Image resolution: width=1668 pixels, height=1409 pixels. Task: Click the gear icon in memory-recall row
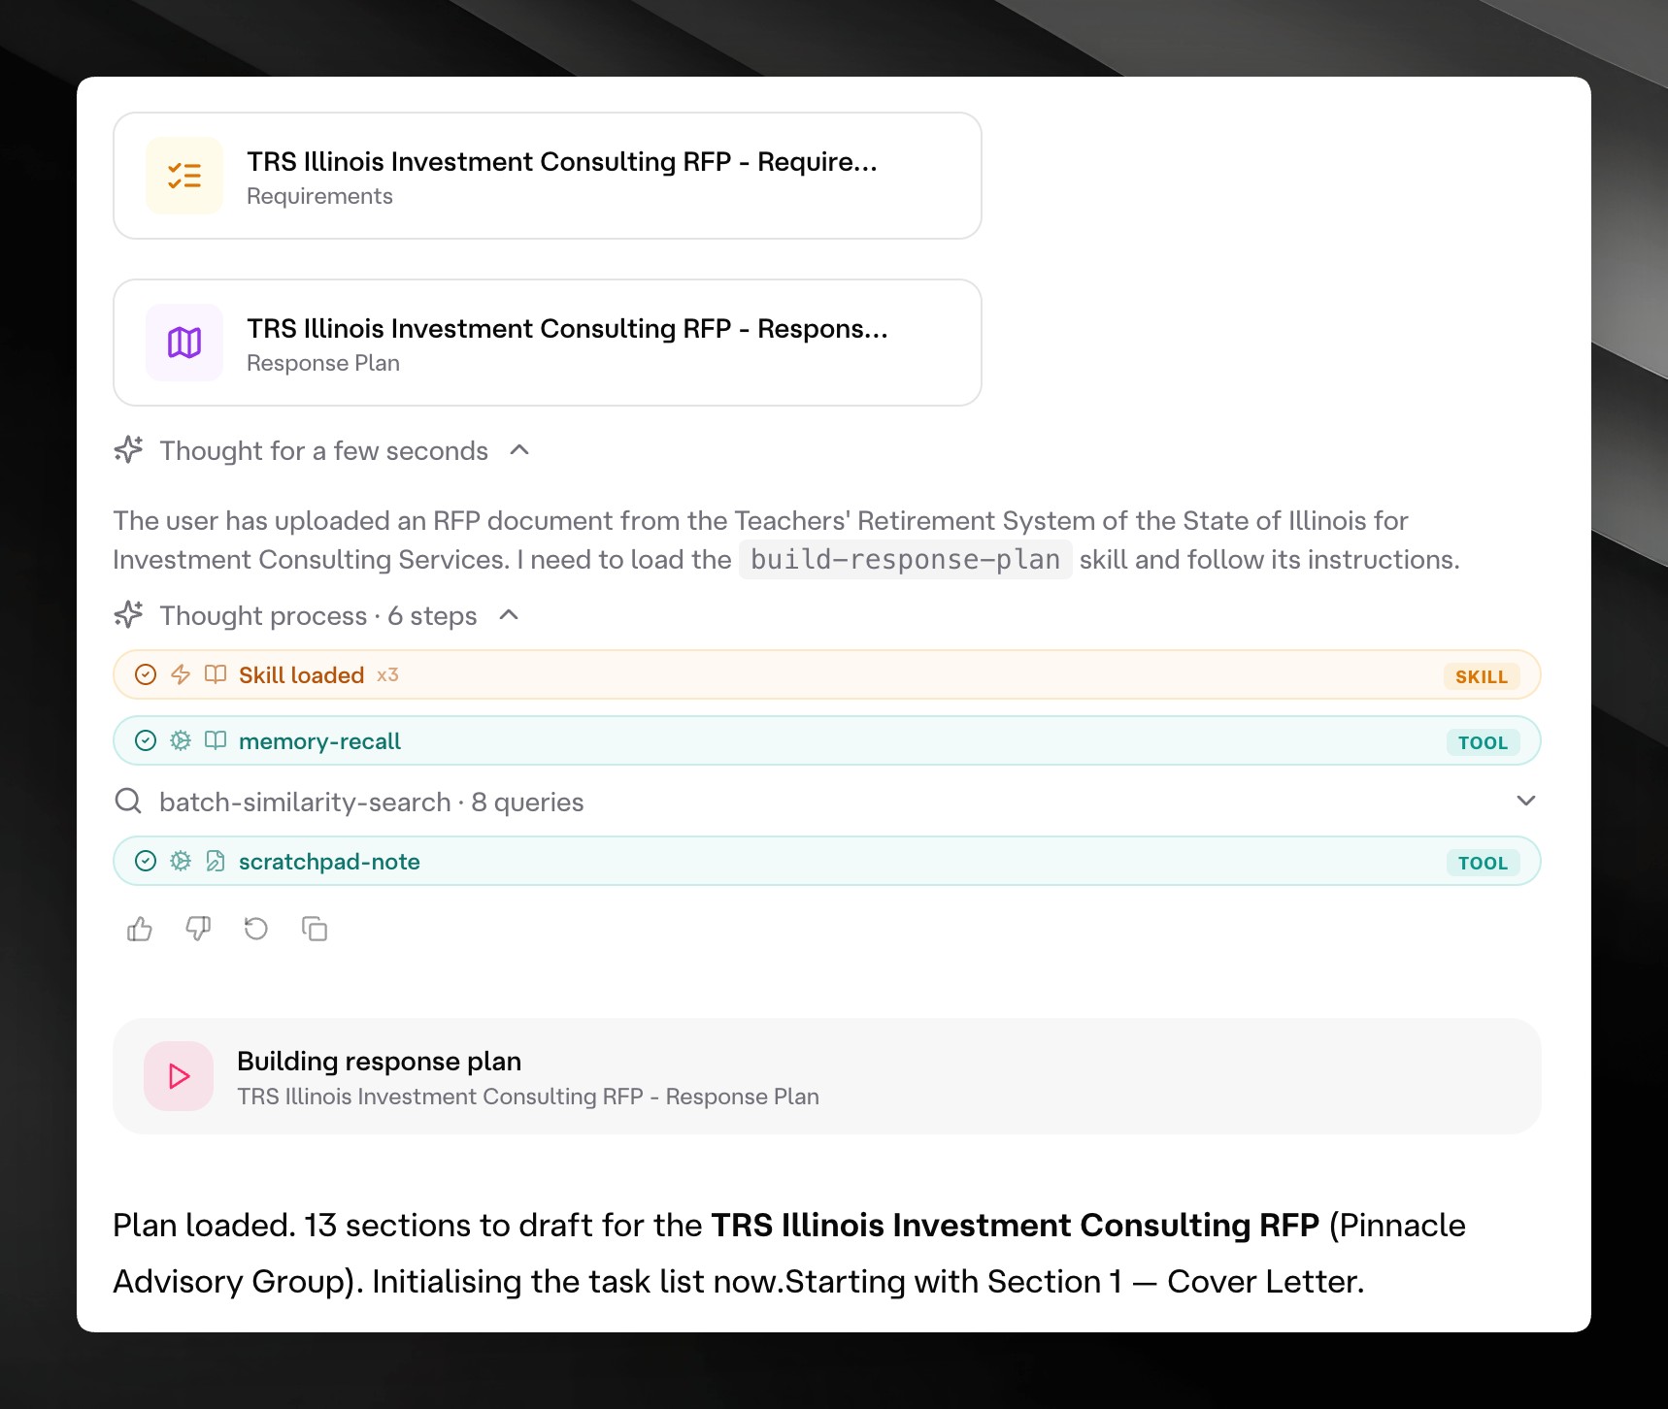[181, 740]
